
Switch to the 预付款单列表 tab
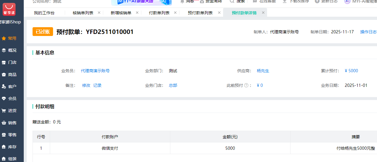tap(200, 13)
